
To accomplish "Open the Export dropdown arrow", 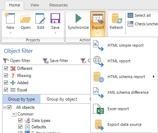I will tap(98, 33).
